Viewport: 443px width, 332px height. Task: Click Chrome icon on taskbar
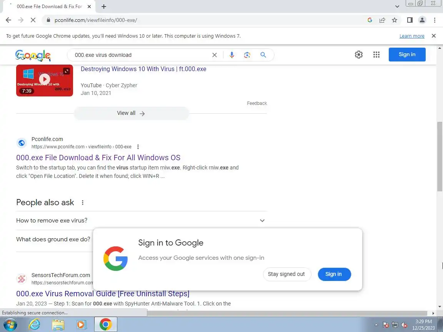pos(105,324)
